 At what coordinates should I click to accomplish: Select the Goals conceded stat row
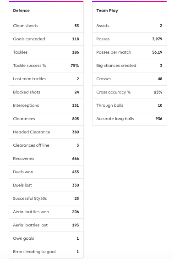[x=46, y=39]
